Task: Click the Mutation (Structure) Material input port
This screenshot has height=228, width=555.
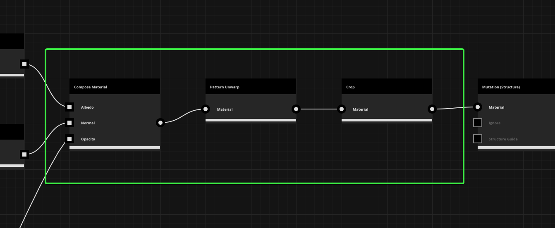Action: (478, 107)
